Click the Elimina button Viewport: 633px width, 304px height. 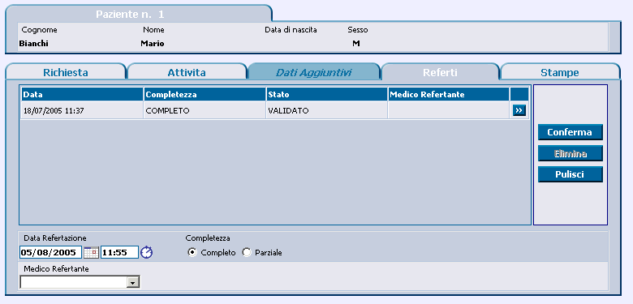click(570, 153)
